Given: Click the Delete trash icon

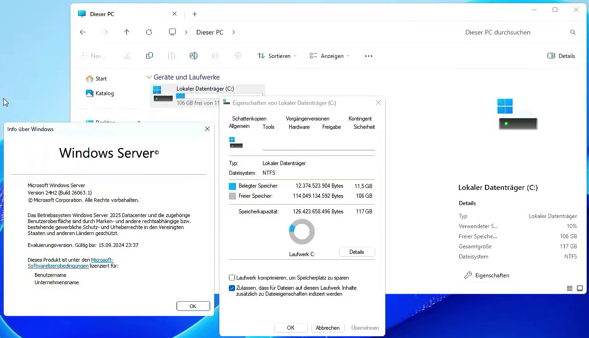Looking at the screenshot, I should coord(238,56).
